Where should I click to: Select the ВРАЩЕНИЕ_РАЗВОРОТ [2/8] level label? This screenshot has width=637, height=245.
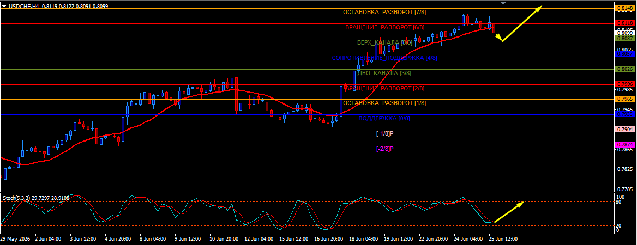pos(384,88)
